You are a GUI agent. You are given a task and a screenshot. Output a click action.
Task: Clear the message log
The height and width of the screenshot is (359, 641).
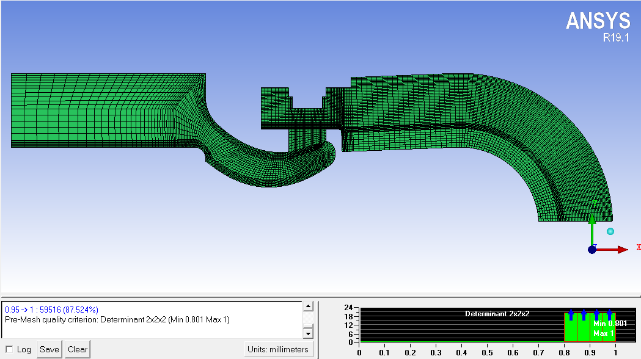(78, 349)
